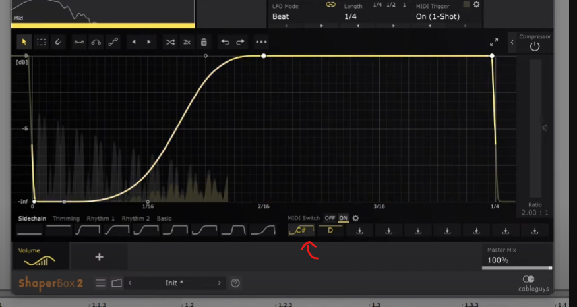Select the pointer edit tool
Viewport: 577px width, 307px height.
point(24,42)
